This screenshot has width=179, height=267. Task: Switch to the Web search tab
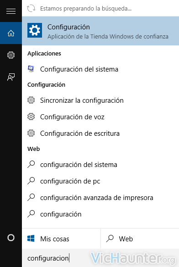(140, 239)
